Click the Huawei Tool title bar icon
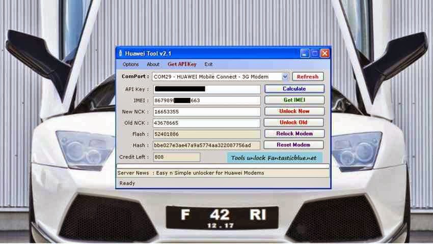 120,53
